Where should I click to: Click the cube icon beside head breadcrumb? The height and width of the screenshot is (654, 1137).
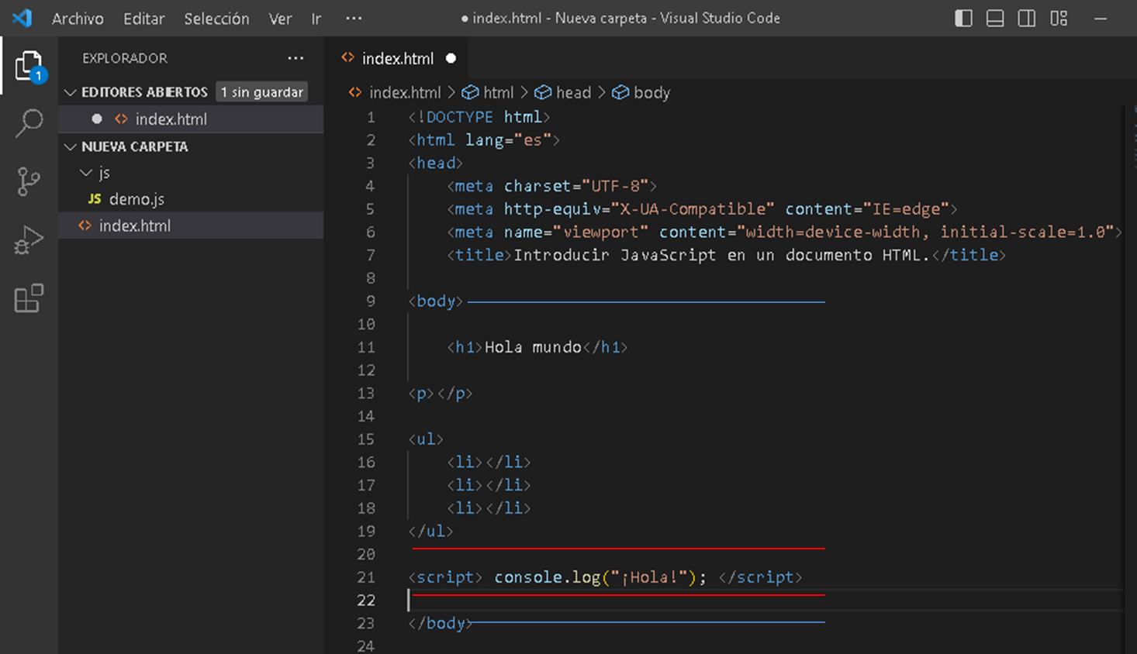click(x=543, y=93)
